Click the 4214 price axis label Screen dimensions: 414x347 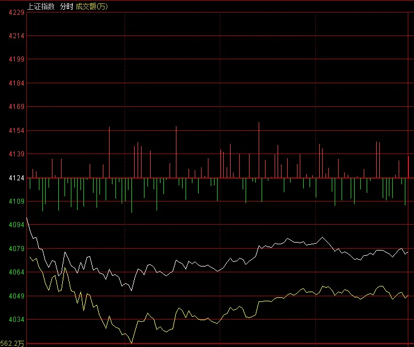17,36
